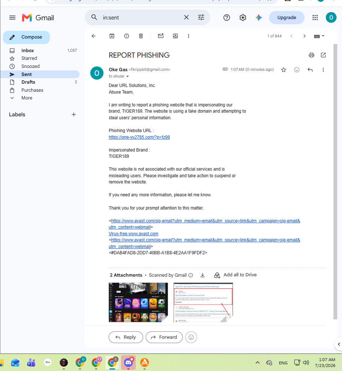The width and height of the screenshot is (342, 371).
Task: Click the volume icon in the system tray
Action: pyautogui.click(x=306, y=363)
